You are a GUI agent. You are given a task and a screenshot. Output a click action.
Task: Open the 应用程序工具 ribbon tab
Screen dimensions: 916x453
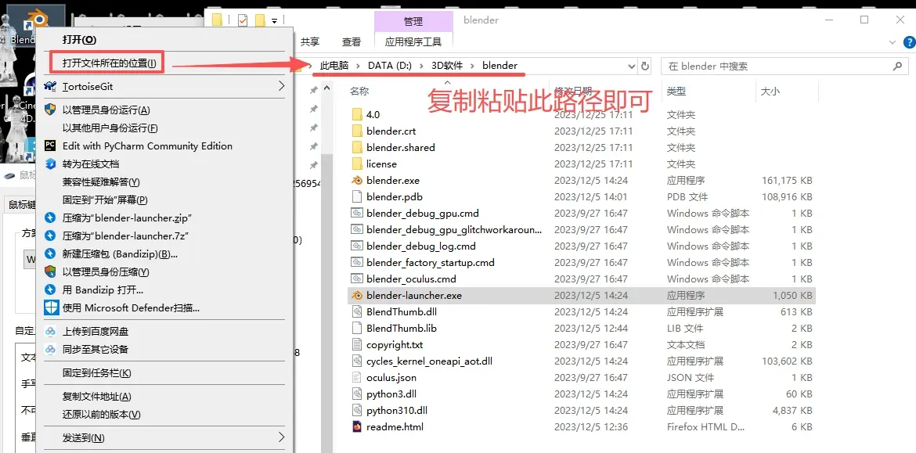pos(413,41)
